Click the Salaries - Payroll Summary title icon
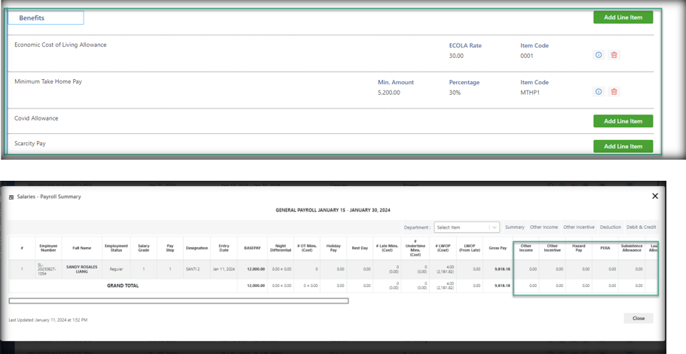 pos(11,197)
